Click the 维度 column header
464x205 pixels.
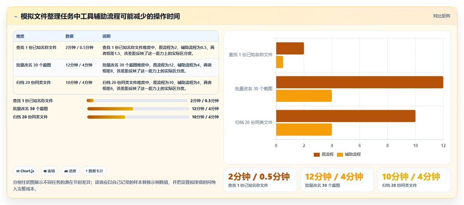20,36
